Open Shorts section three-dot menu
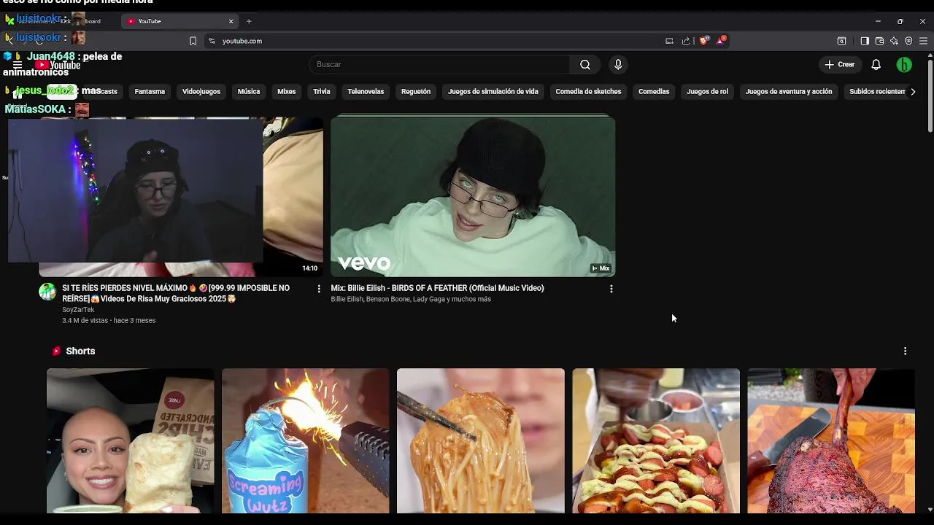 click(906, 351)
